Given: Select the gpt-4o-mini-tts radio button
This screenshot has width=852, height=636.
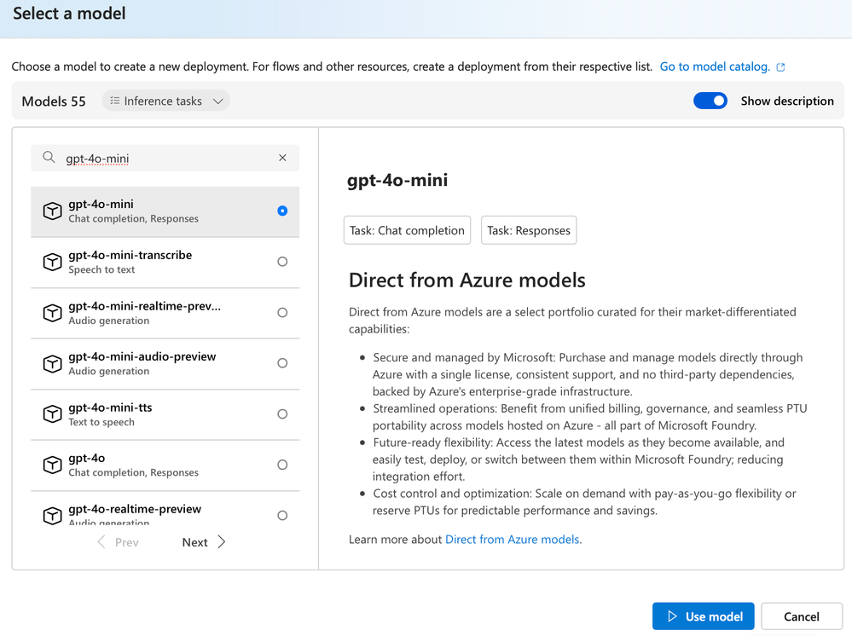Looking at the screenshot, I should tap(282, 414).
